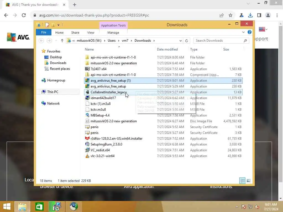Go up one folder level arrow
This screenshot has width=283, height=212.
62,41
